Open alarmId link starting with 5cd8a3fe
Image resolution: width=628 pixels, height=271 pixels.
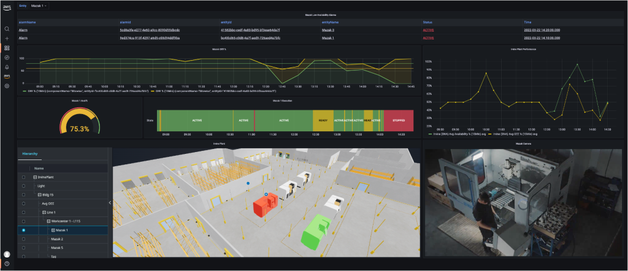tap(150, 30)
